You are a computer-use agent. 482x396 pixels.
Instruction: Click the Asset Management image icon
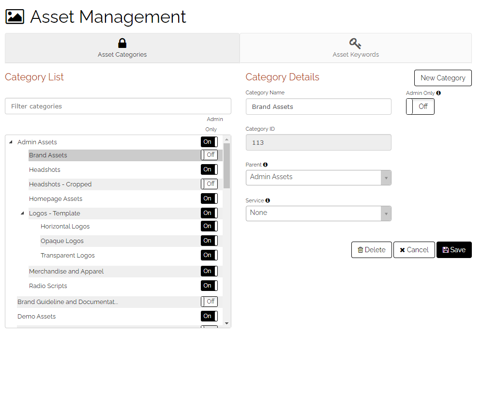15,16
